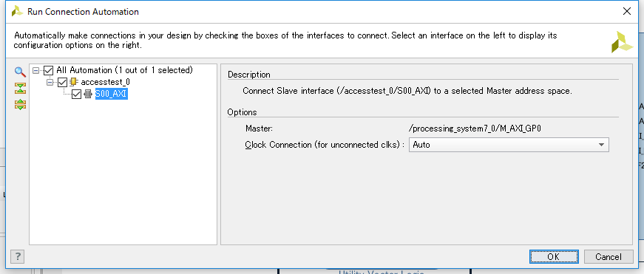This screenshot has width=644, height=274.
Task: Click the Collapse All tree icon
Action: 20,88
